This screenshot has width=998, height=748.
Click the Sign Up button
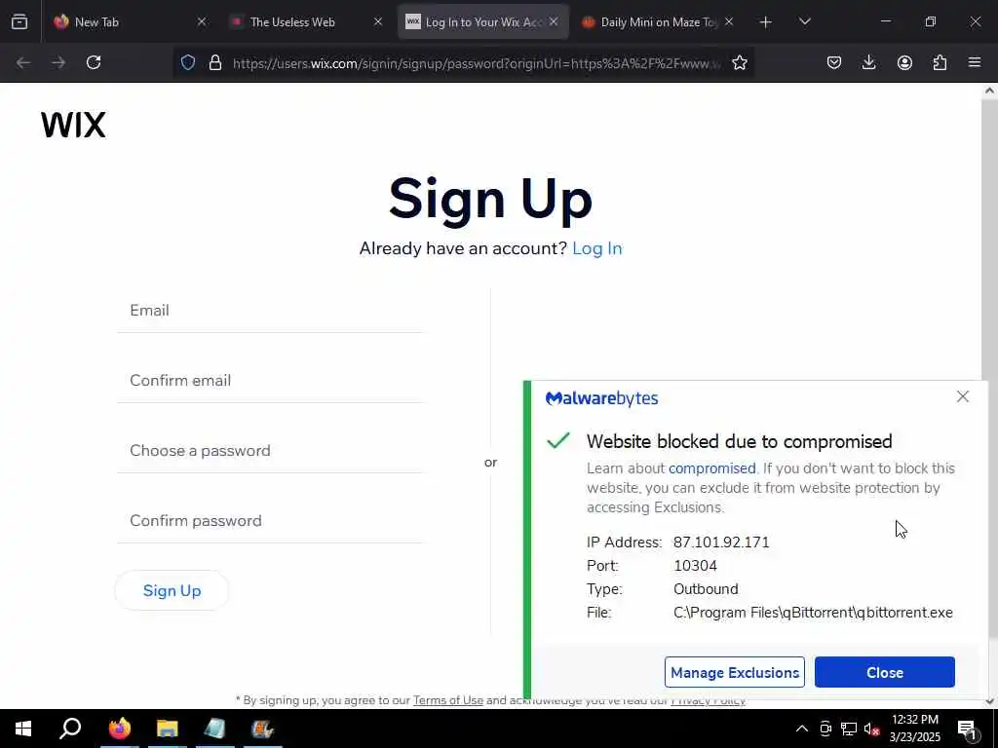172,590
